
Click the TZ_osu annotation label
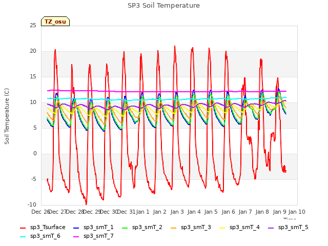pos(55,22)
